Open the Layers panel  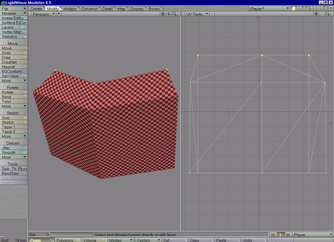point(14,28)
